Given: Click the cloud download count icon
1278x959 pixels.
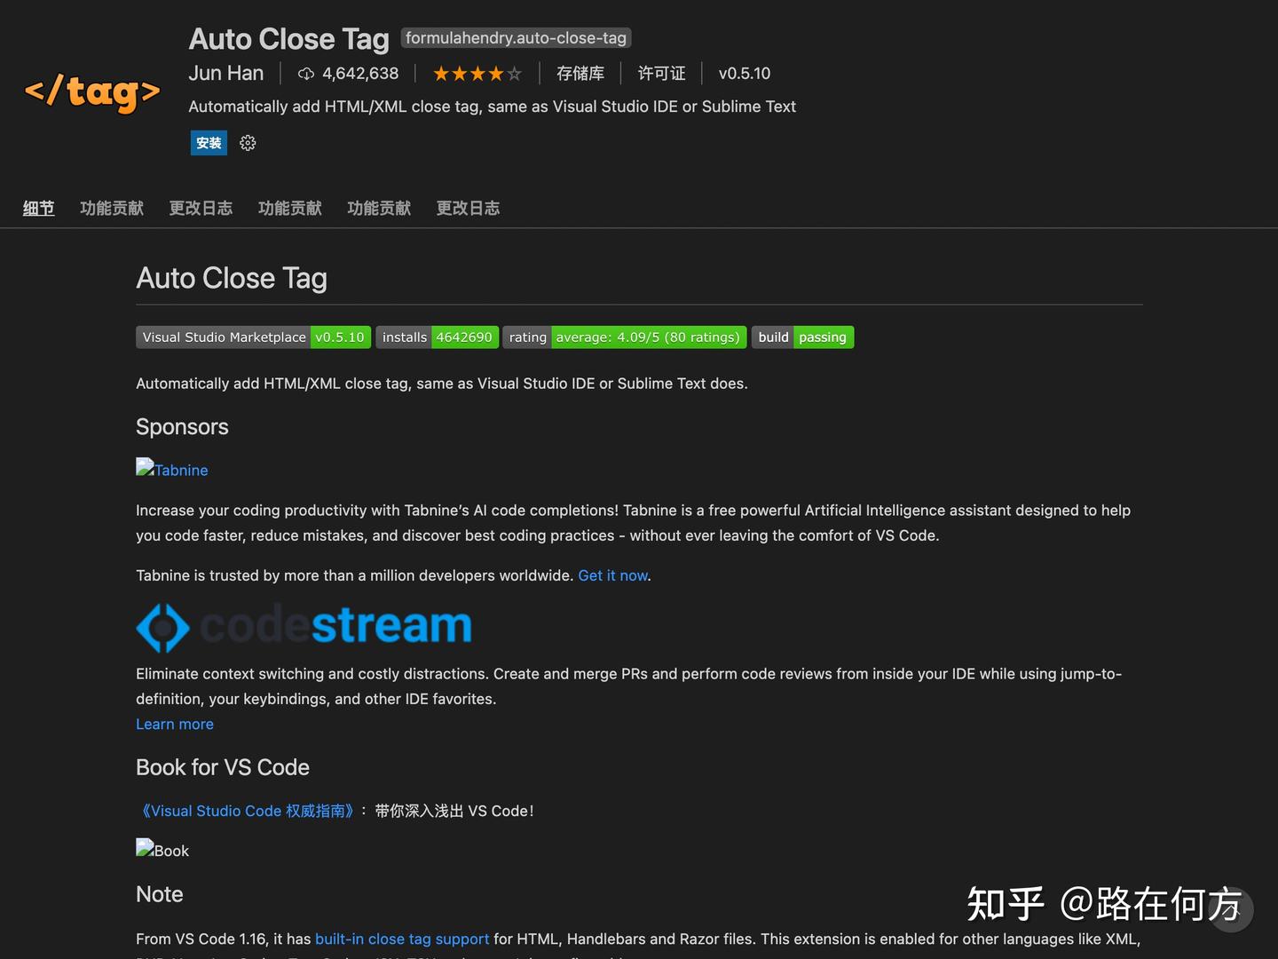Looking at the screenshot, I should point(306,74).
